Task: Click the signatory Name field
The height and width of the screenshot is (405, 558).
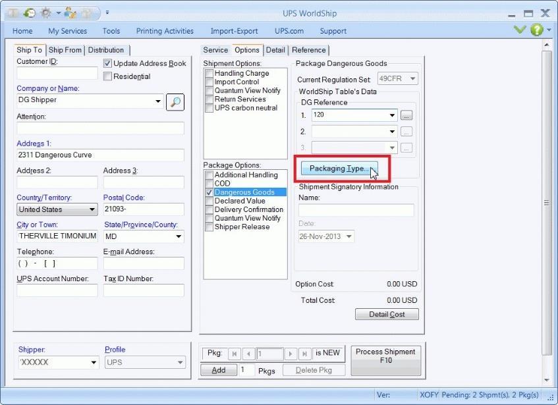Action: (x=356, y=210)
